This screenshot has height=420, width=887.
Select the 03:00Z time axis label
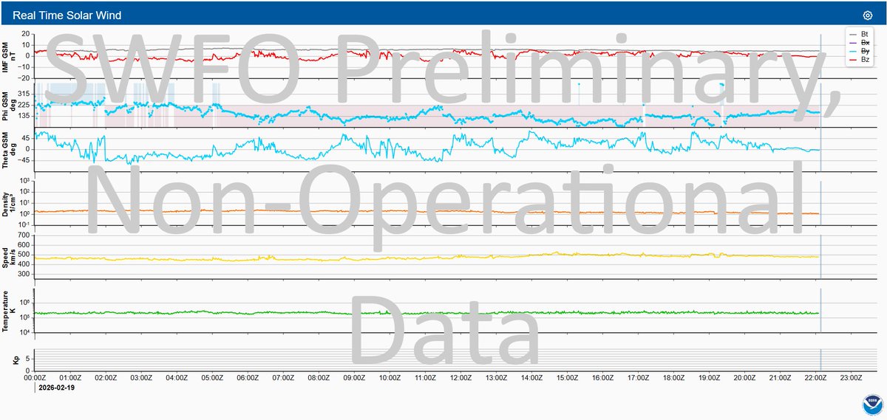[x=141, y=376]
